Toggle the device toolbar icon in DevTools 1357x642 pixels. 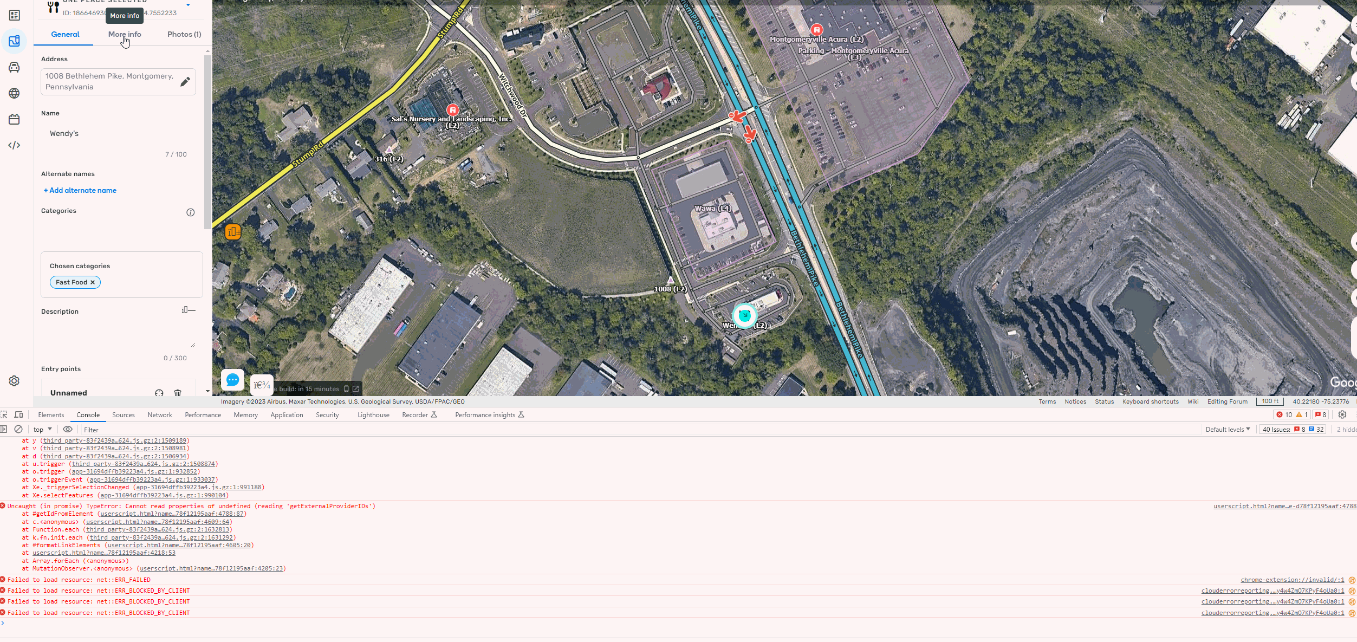tap(18, 415)
